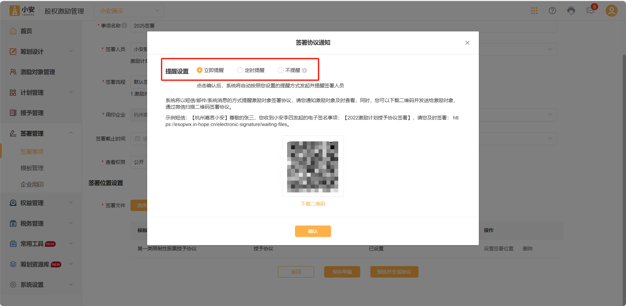Viewport: 626px width, 306px height.
Task: Click the 小安 logo icon
Action: pos(14,10)
